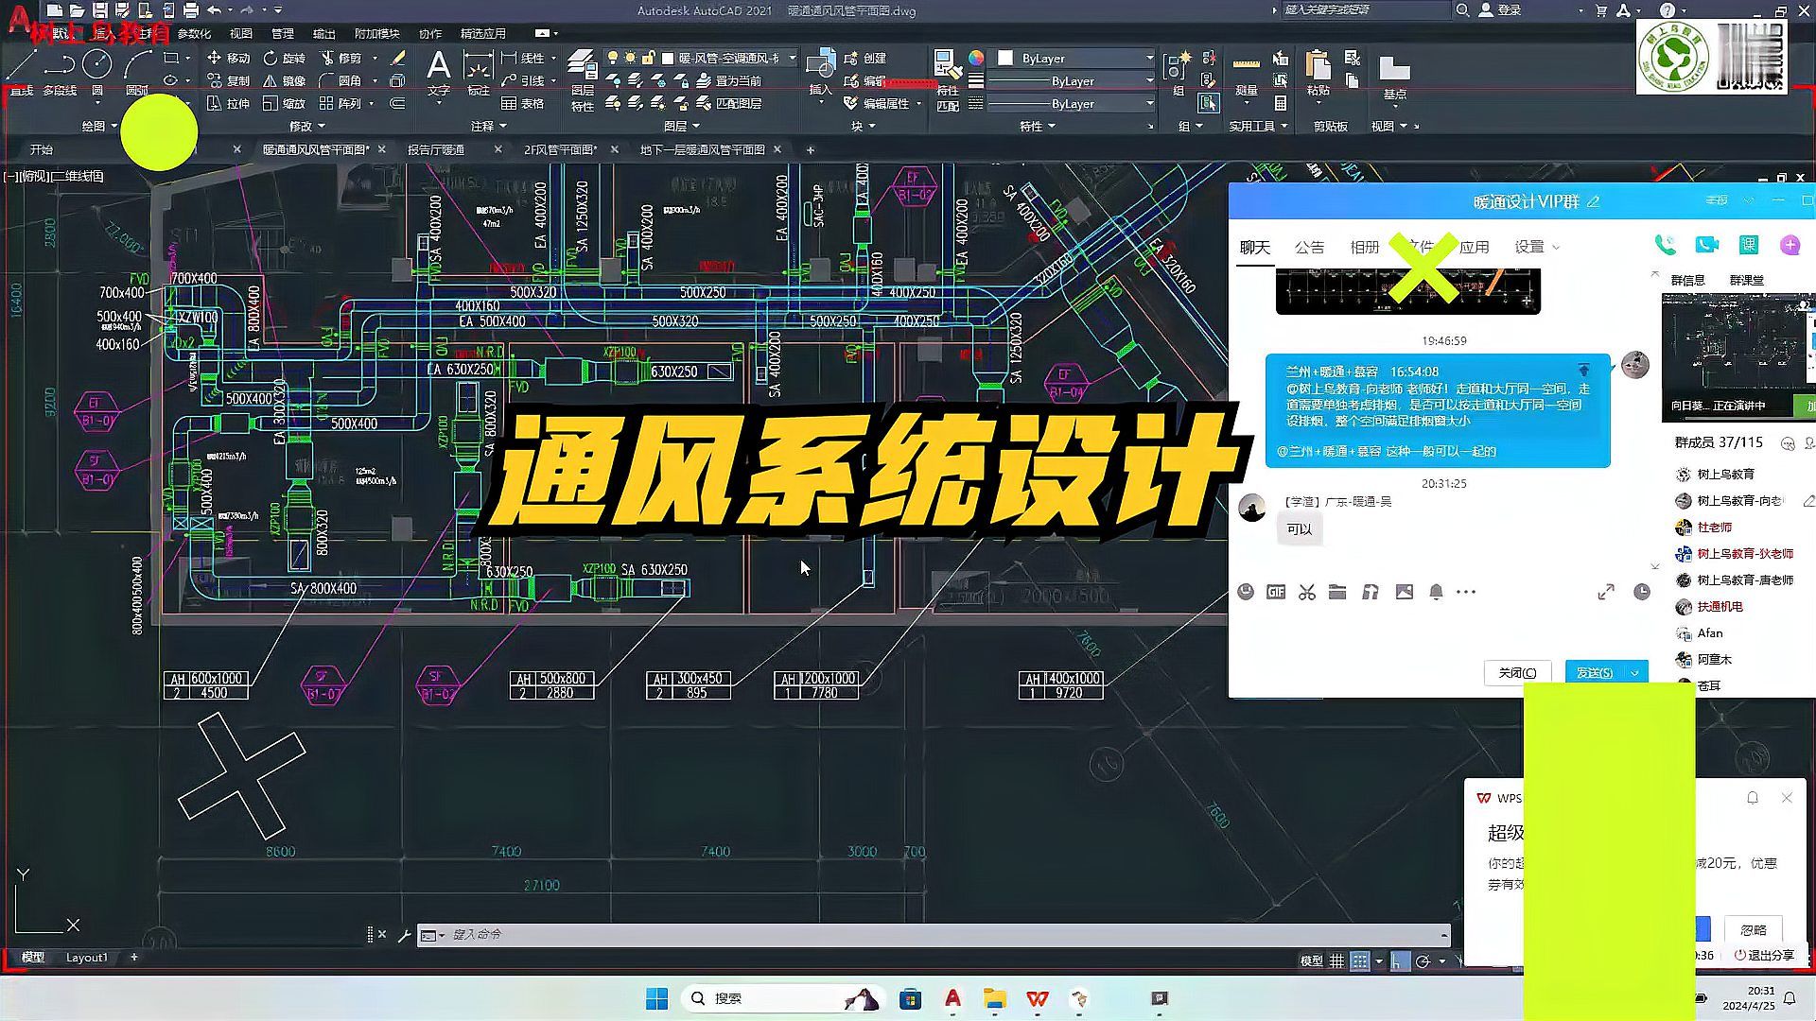Screen dimensions: 1816x1021
Task: Click the Fillet (圆角) tool
Action: click(x=340, y=80)
